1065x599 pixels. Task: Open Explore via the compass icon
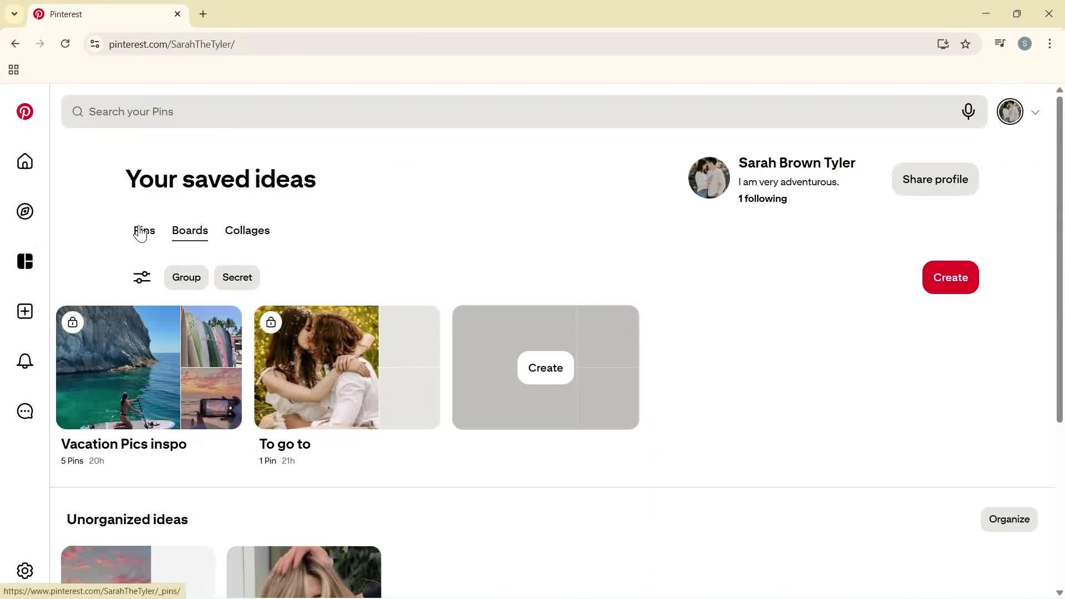[x=25, y=211]
